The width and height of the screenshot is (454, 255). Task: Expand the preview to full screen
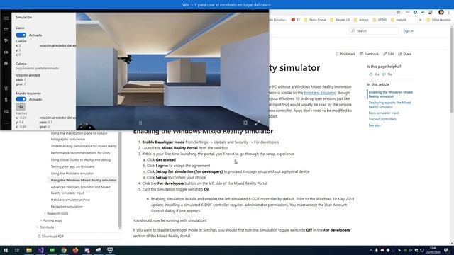pyautogui.click(x=258, y=123)
